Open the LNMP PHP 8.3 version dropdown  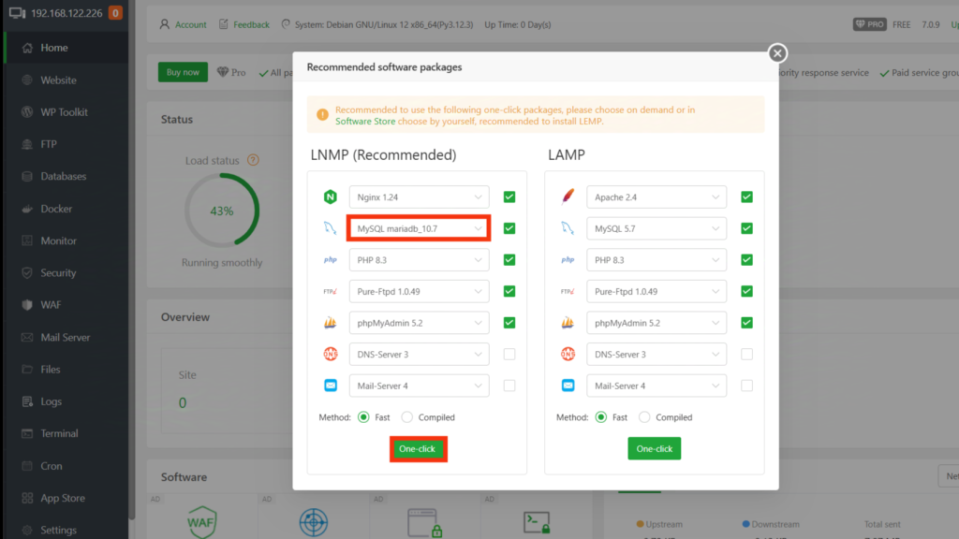[419, 260]
